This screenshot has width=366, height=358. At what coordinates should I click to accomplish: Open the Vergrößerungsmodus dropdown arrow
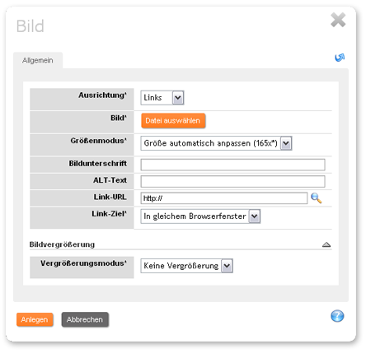coord(227,266)
